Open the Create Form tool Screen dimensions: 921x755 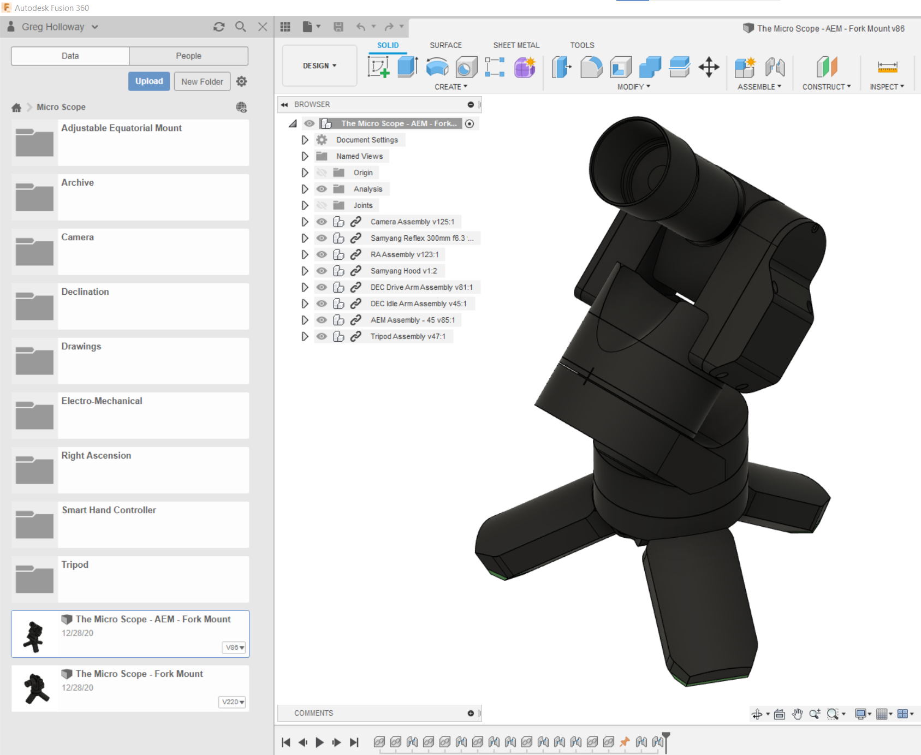tap(524, 67)
